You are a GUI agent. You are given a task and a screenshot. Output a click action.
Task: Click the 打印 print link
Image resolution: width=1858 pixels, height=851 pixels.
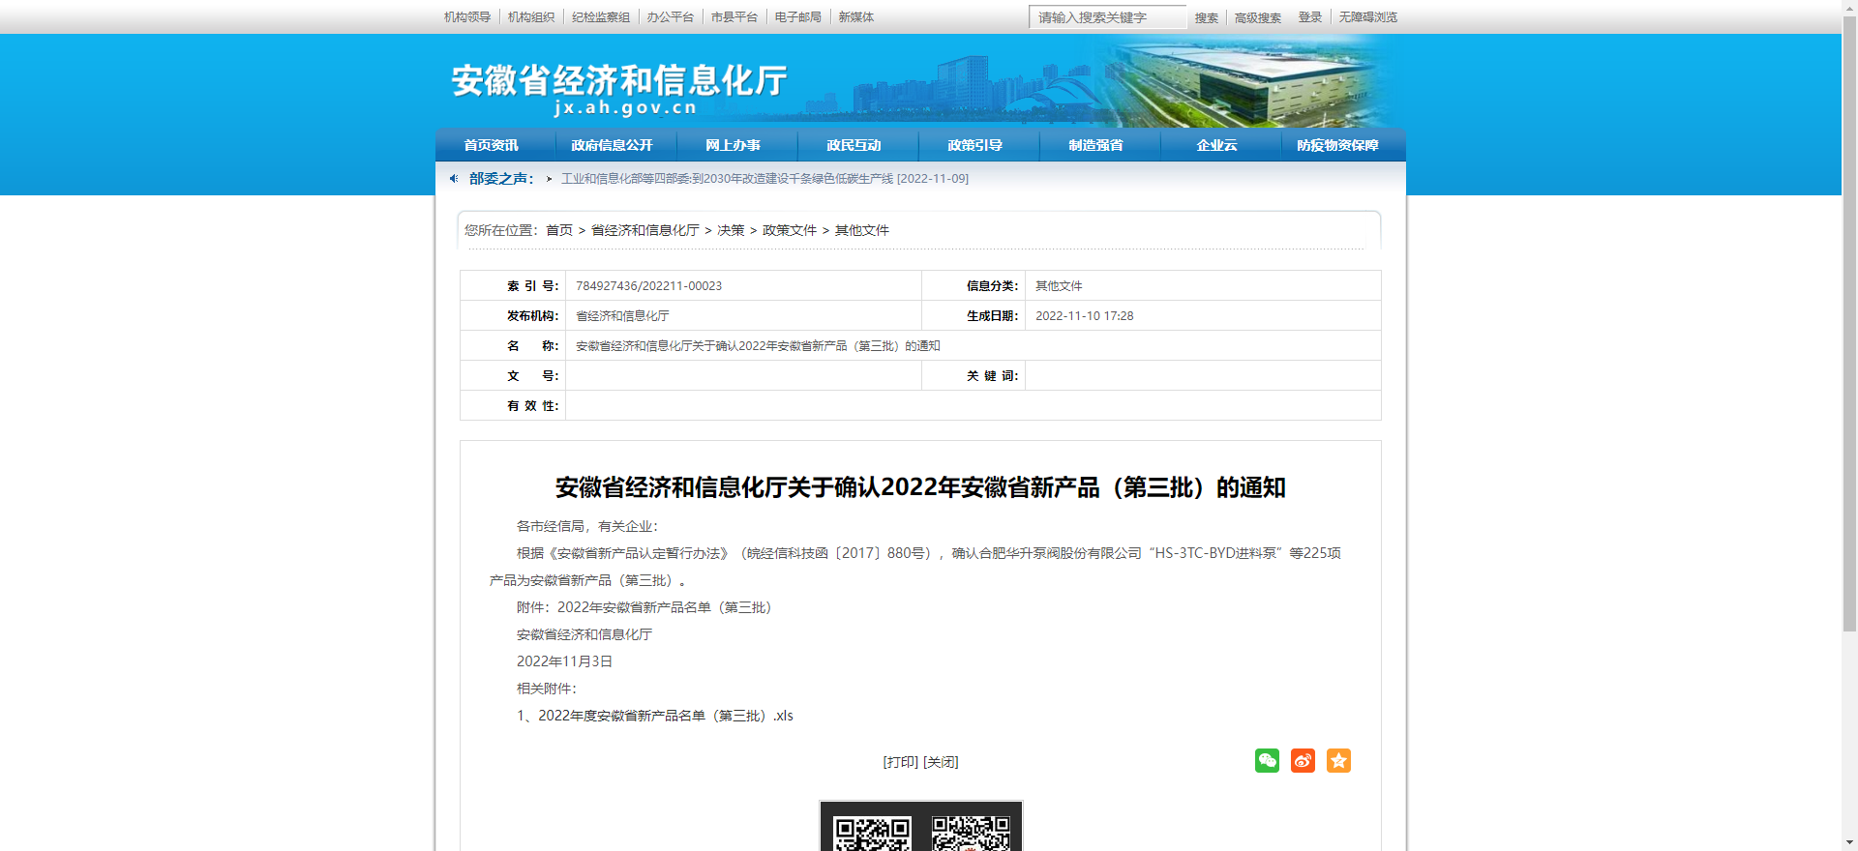(x=900, y=762)
